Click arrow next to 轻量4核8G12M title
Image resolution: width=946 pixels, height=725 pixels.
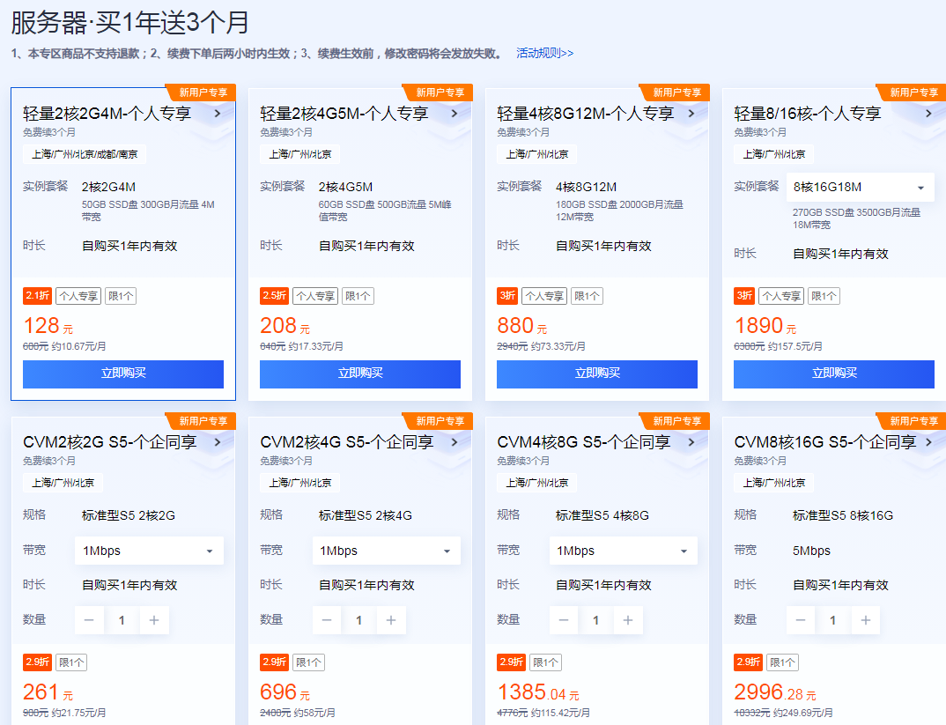691,113
